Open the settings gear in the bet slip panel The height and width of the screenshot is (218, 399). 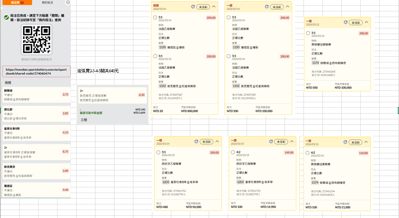[x=68, y=2]
